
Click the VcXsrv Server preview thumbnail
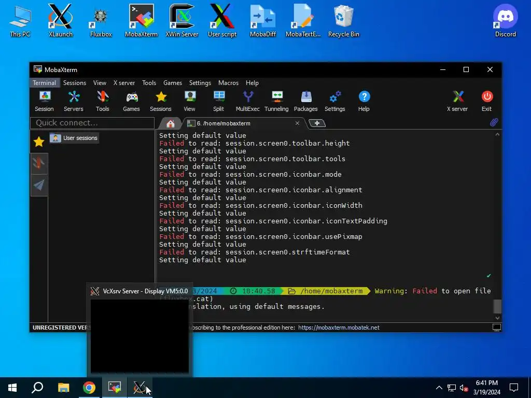pyautogui.click(x=139, y=336)
